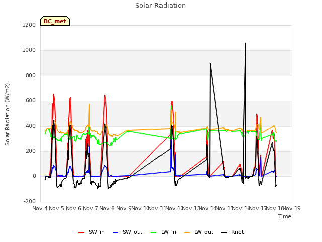
Task: Click the Solar Radiation (W/m2) axis label
Action: tap(7, 114)
